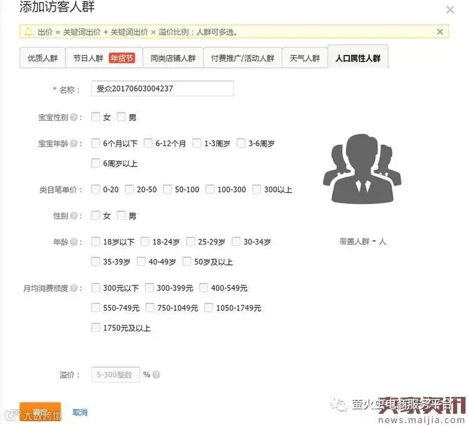
Task: Check the 0-20 price range box
Action: pyautogui.click(x=95, y=189)
